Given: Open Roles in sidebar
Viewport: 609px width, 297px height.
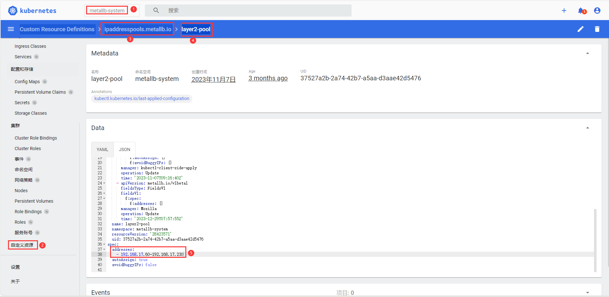Looking at the screenshot, I should (x=20, y=222).
